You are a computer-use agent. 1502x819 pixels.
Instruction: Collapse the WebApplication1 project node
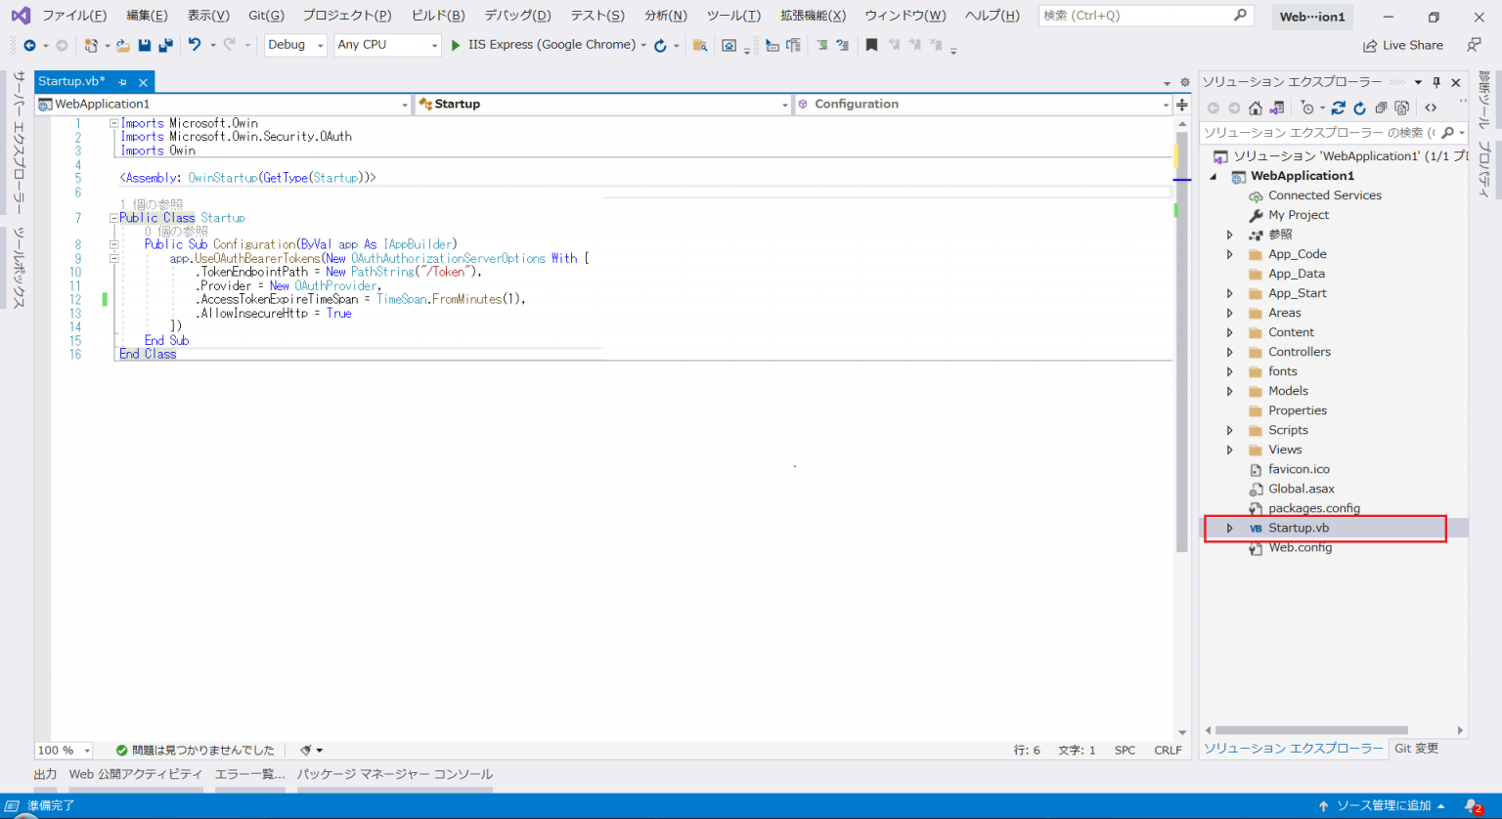(x=1213, y=176)
